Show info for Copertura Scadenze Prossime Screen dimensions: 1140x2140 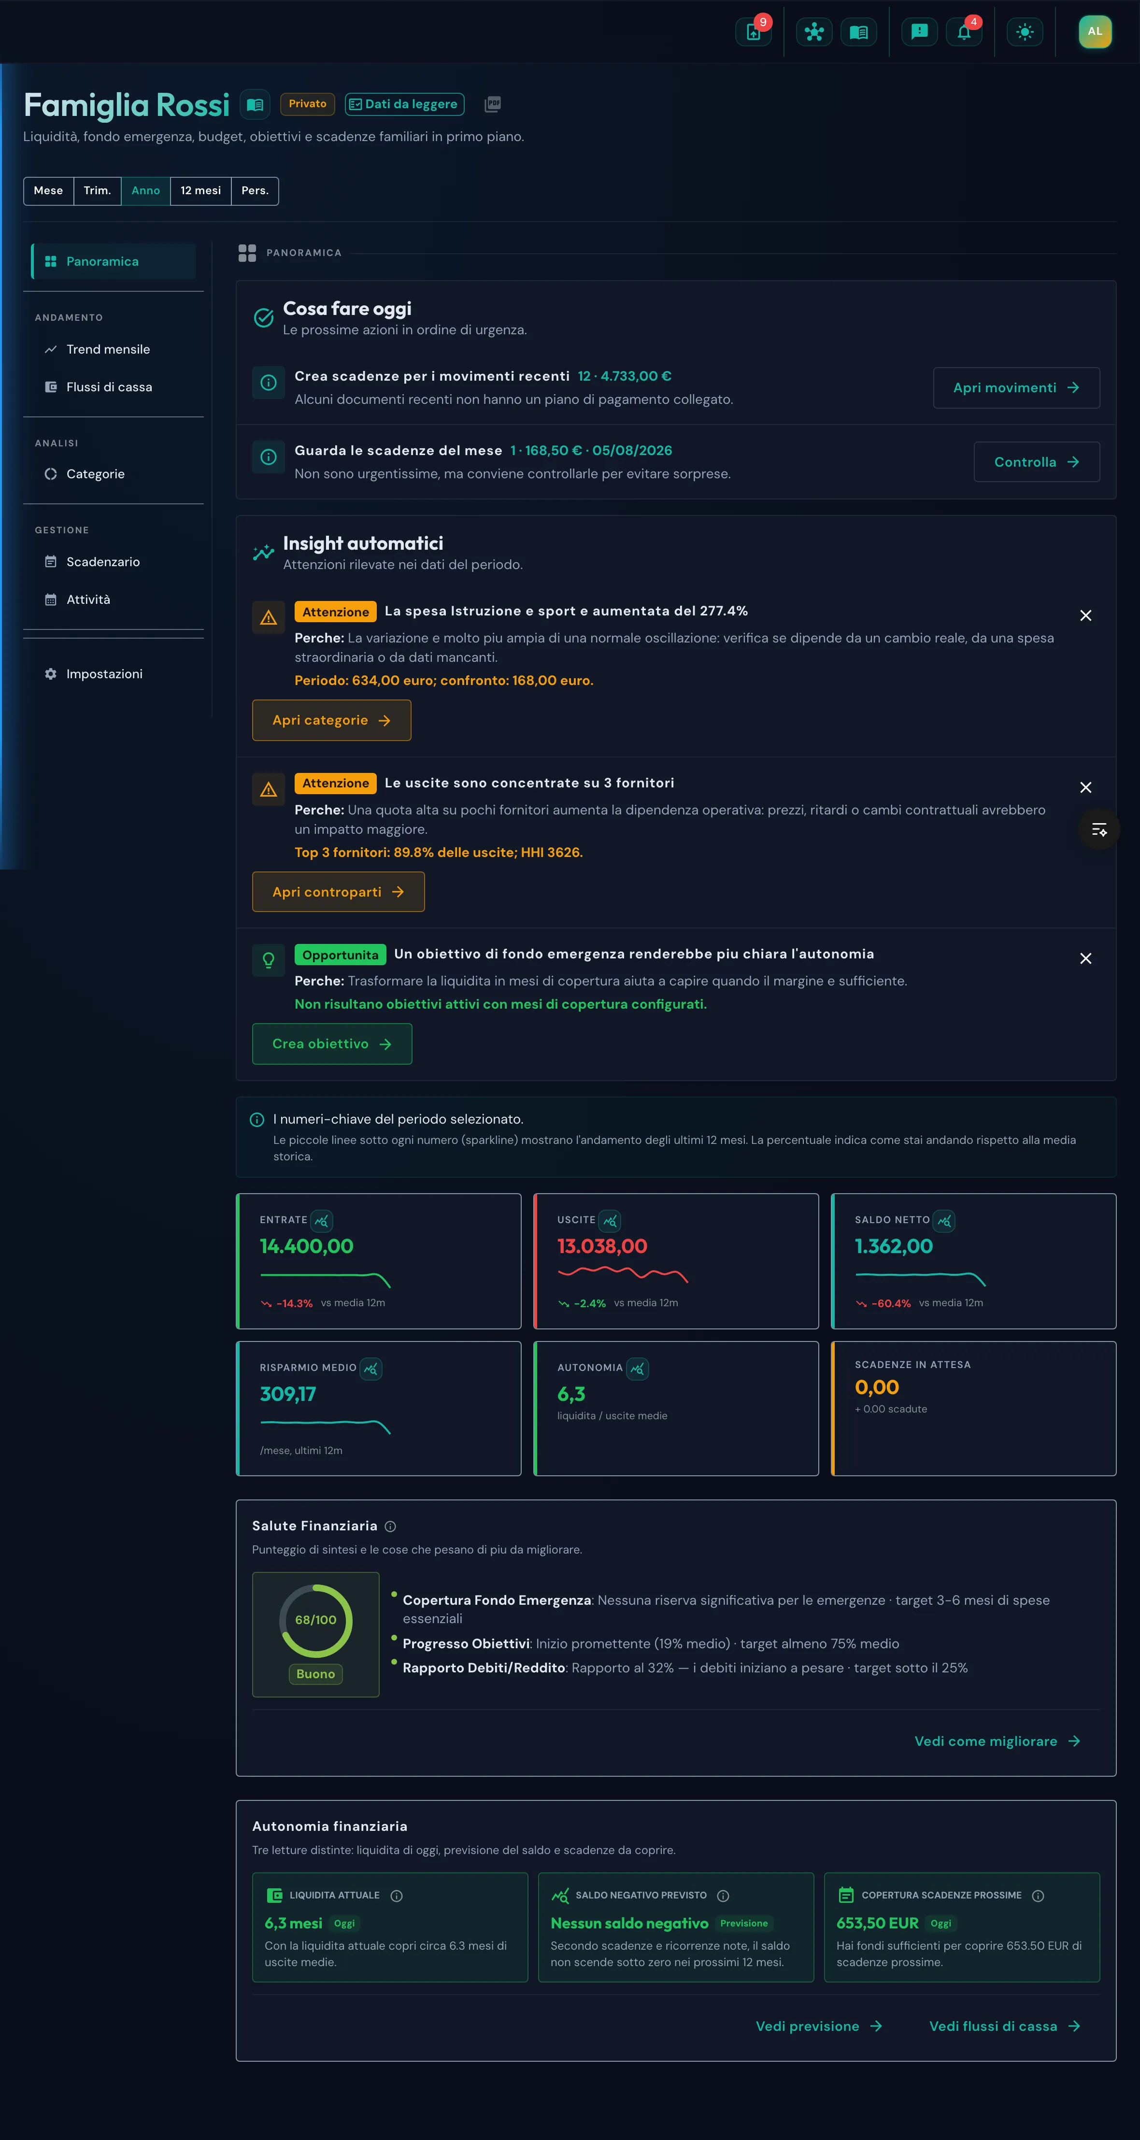point(1038,1896)
